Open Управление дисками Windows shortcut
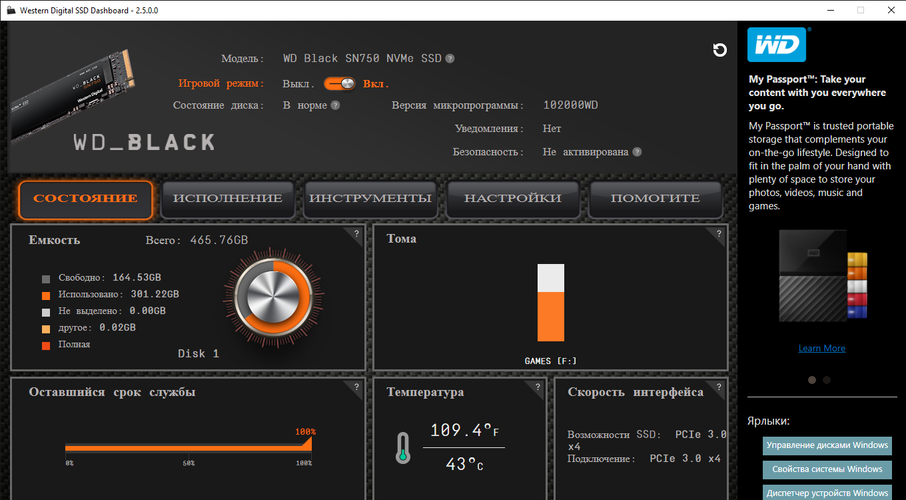The height and width of the screenshot is (500, 906). tap(827, 445)
